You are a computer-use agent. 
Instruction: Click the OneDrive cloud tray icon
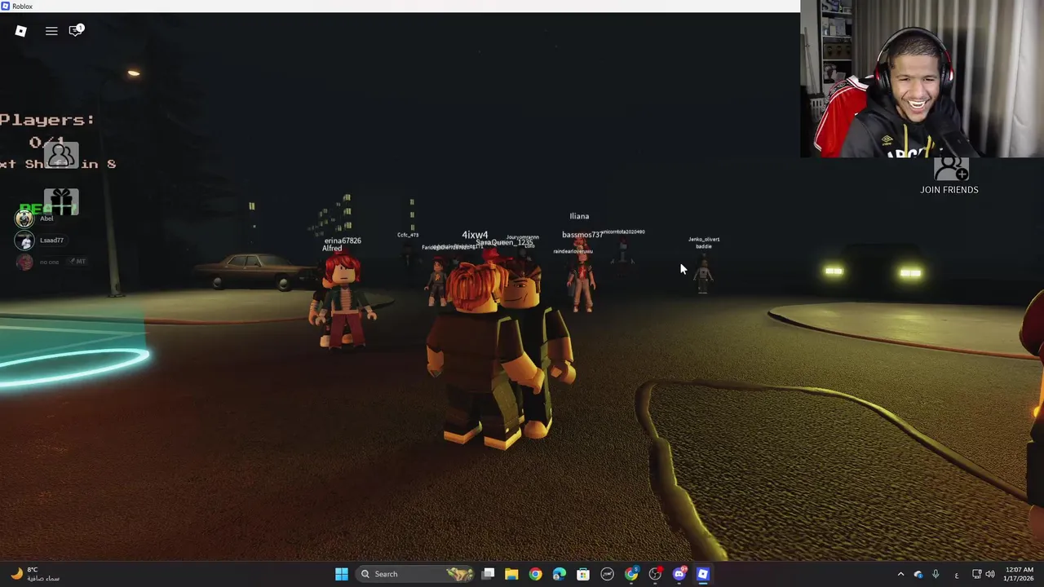(x=918, y=574)
